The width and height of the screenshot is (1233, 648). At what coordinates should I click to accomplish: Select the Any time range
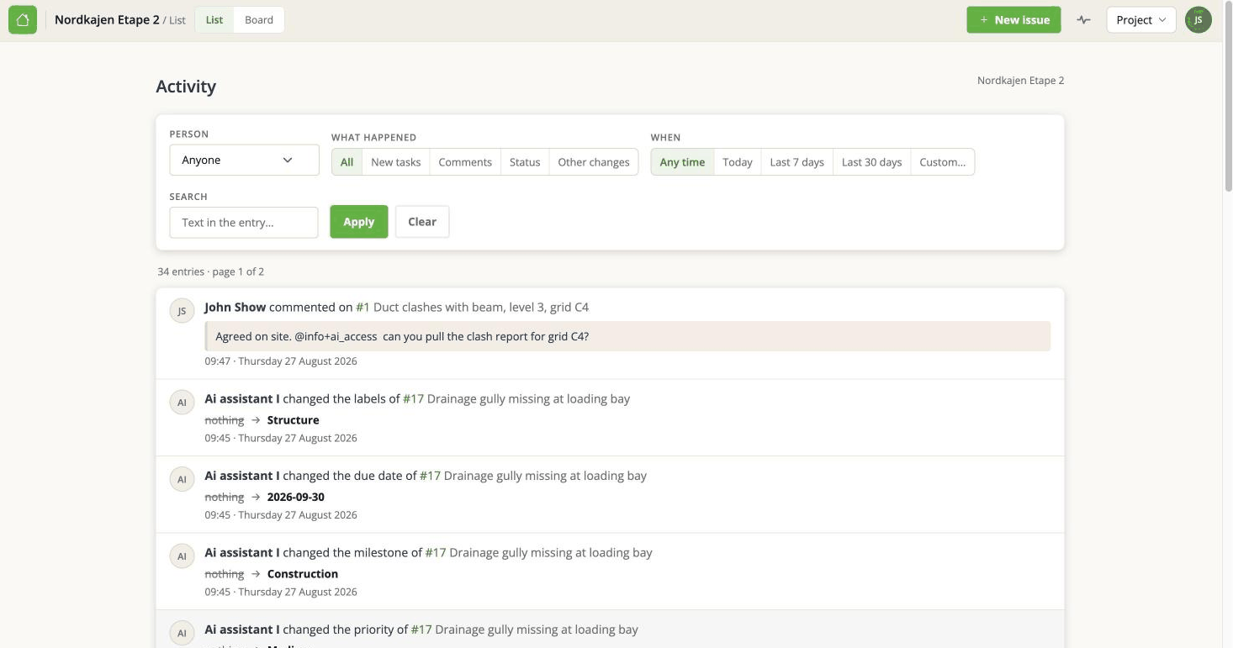(682, 162)
